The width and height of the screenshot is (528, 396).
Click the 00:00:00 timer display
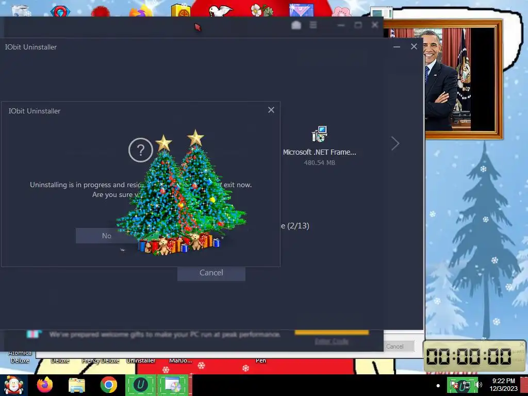tap(469, 356)
